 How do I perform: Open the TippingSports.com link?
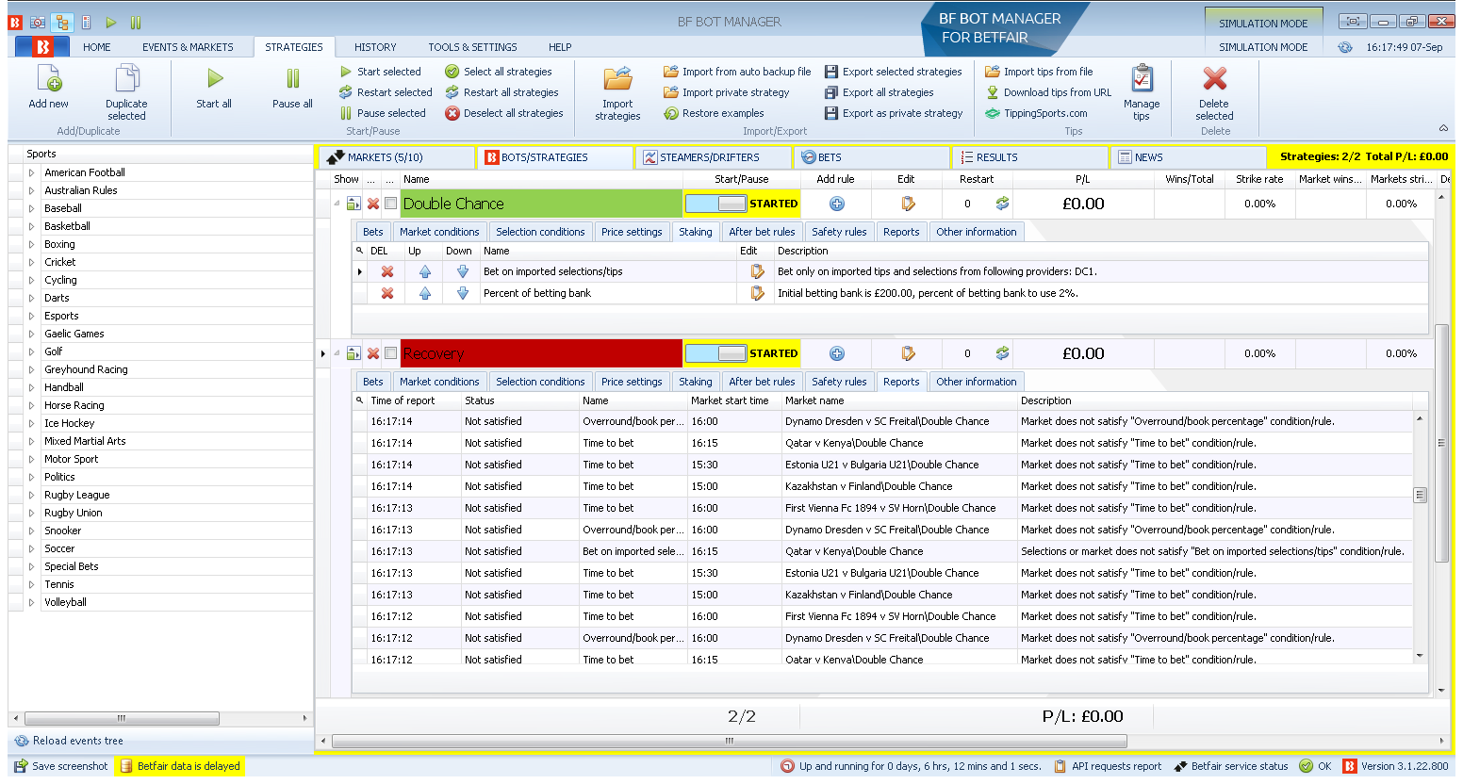click(1036, 113)
